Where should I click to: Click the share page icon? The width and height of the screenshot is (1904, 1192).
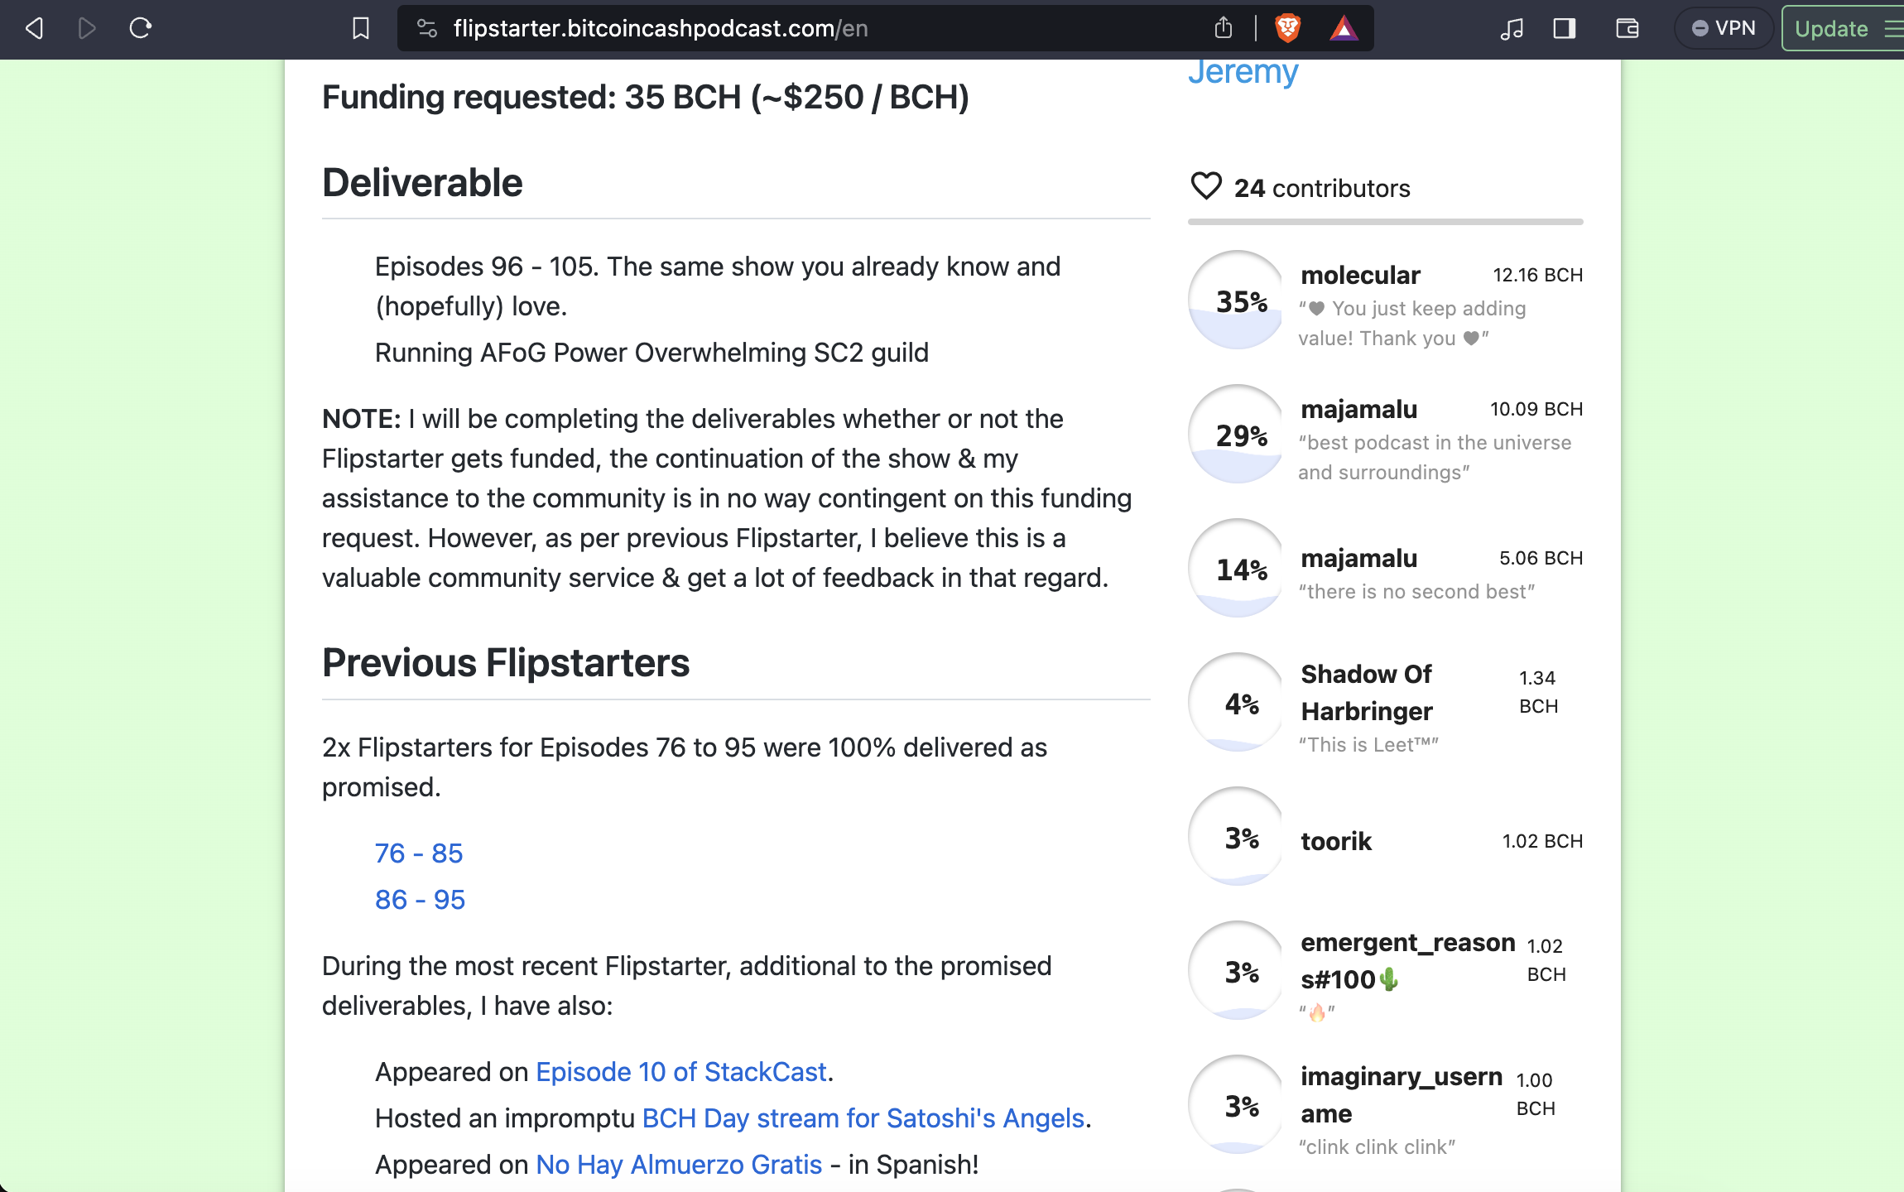1223,28
